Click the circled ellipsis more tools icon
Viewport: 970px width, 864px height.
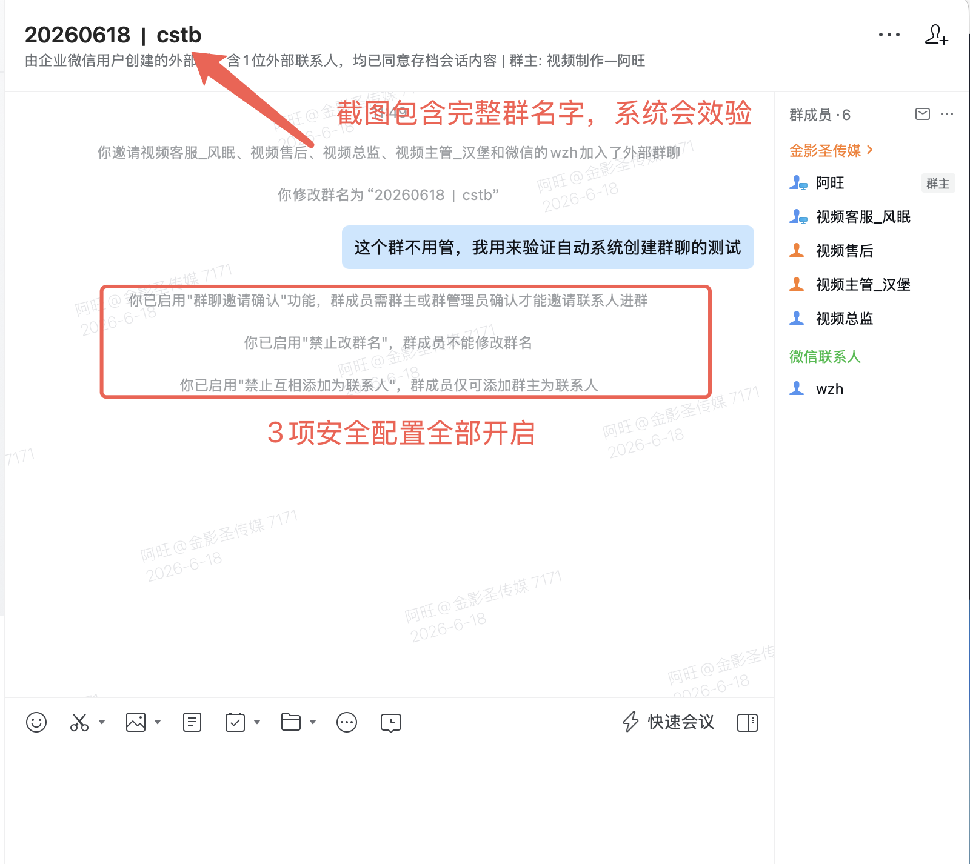tap(347, 722)
